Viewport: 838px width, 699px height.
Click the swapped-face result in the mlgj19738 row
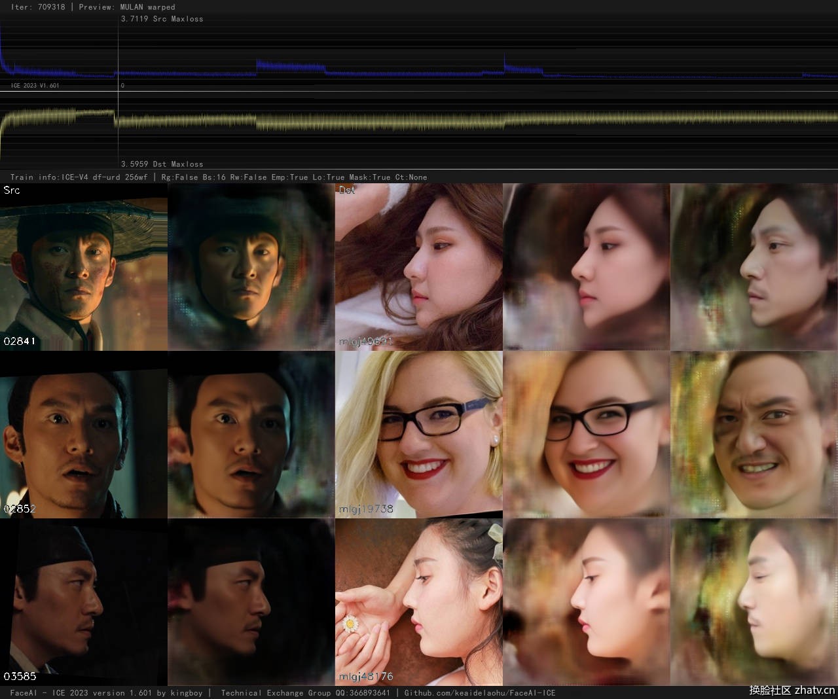(754, 435)
